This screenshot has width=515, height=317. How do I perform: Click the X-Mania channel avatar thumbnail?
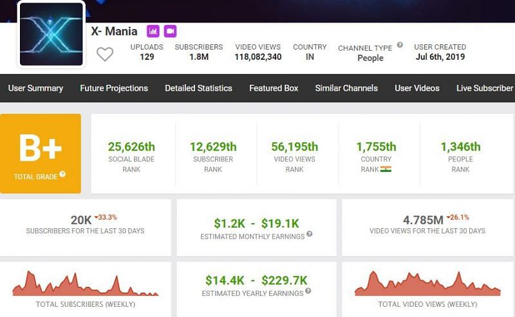[51, 34]
